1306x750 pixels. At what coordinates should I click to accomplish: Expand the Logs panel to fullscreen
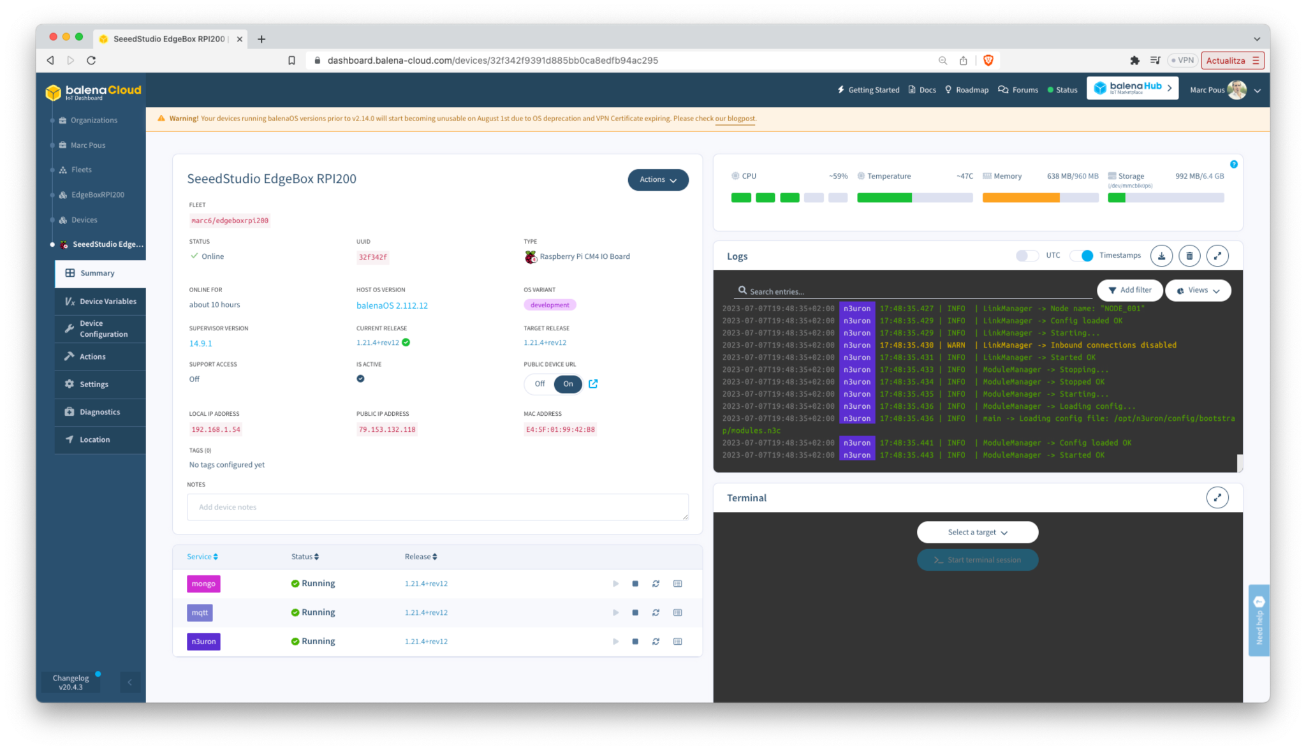point(1217,256)
